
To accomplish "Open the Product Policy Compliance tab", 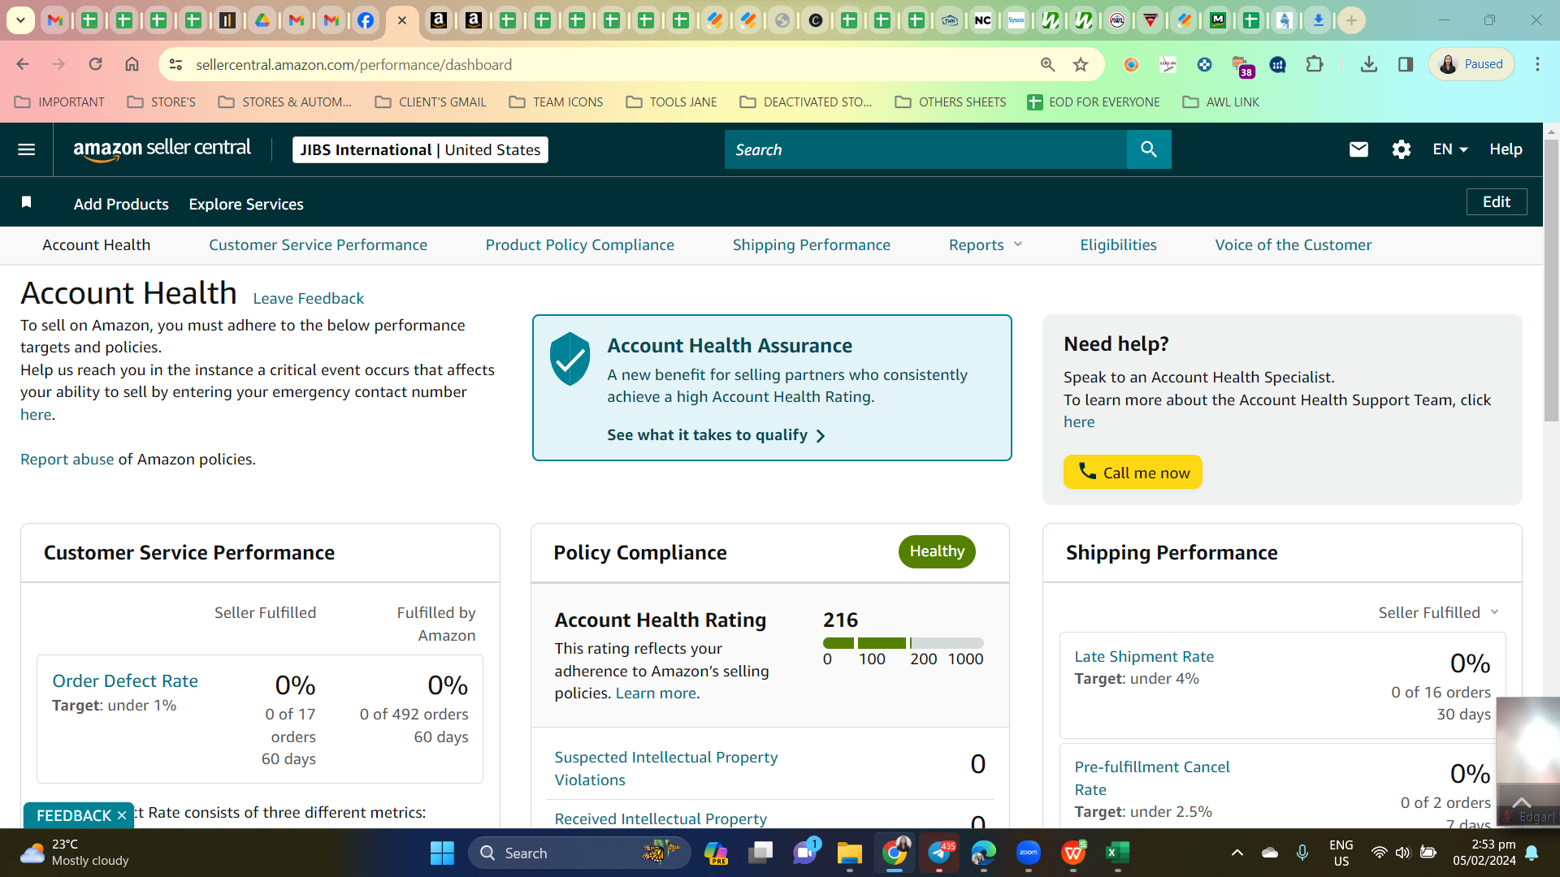I will tap(580, 245).
